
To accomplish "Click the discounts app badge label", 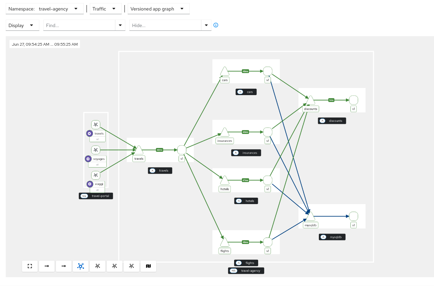I will 332,120.
